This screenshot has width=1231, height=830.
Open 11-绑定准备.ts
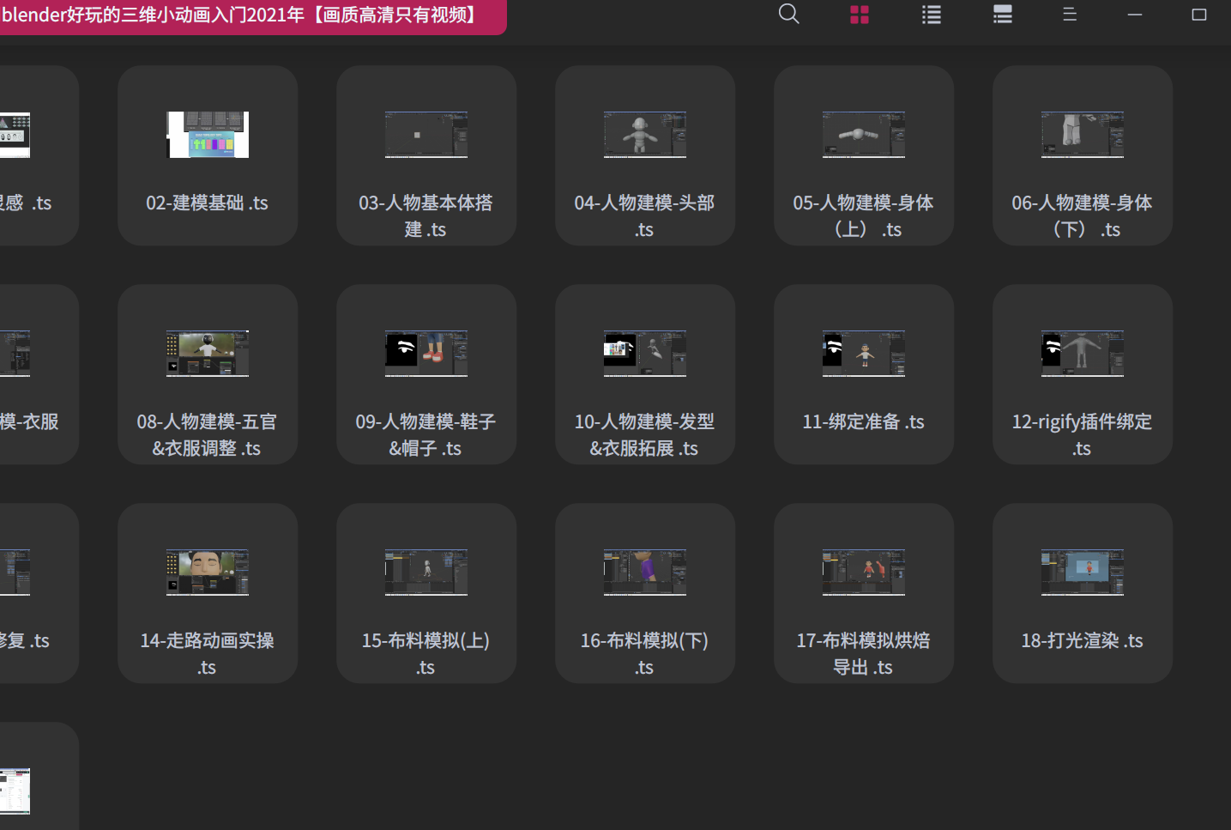pyautogui.click(x=863, y=374)
